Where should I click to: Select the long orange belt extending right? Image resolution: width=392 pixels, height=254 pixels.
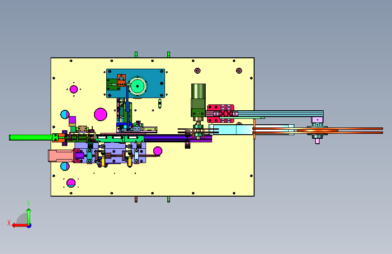(x=317, y=131)
